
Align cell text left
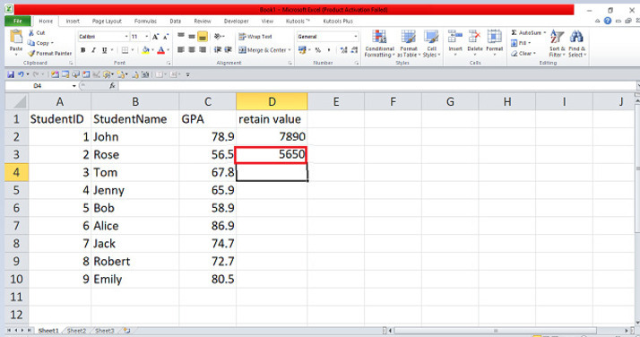point(181,50)
